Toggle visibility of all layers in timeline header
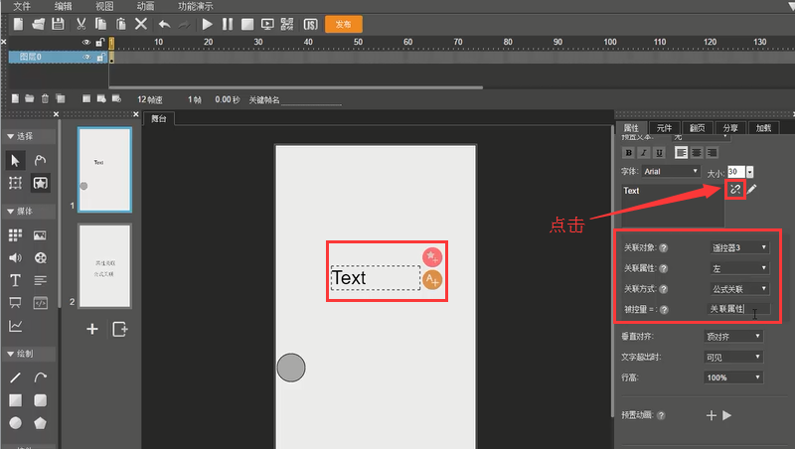The width and height of the screenshot is (795, 449). pyautogui.click(x=86, y=42)
